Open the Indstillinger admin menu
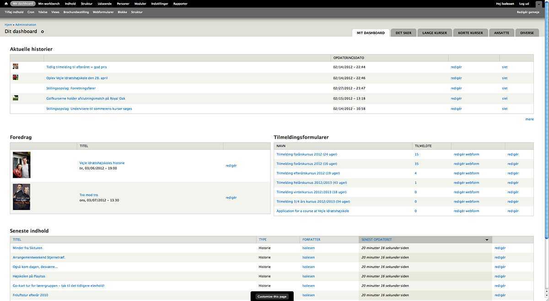The image size is (549, 301). tap(159, 4)
